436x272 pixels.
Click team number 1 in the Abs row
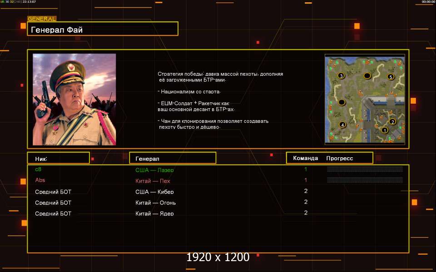click(x=306, y=180)
